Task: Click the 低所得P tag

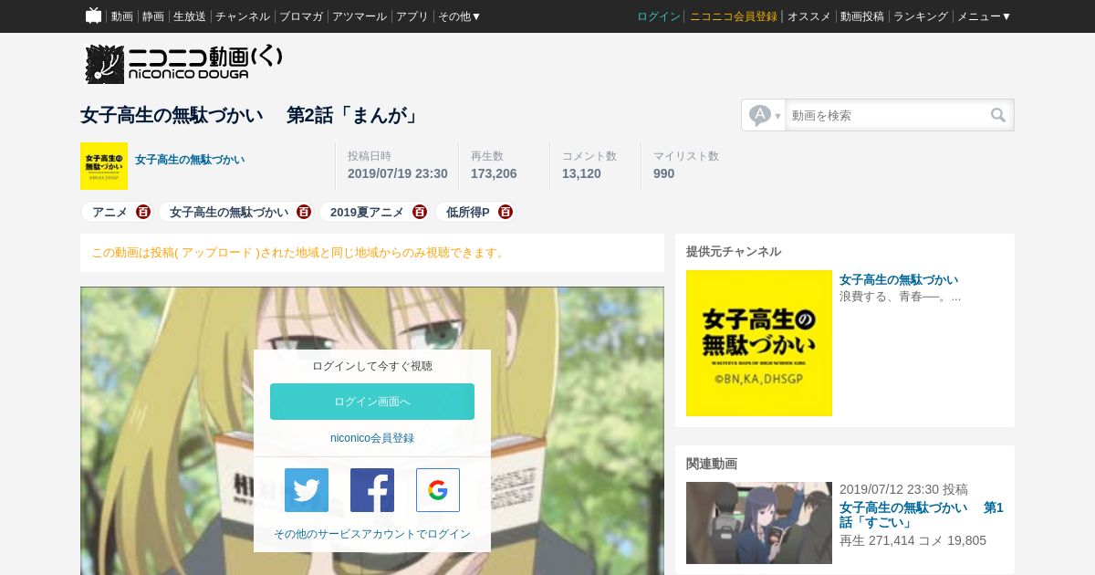Action: pyautogui.click(x=468, y=212)
